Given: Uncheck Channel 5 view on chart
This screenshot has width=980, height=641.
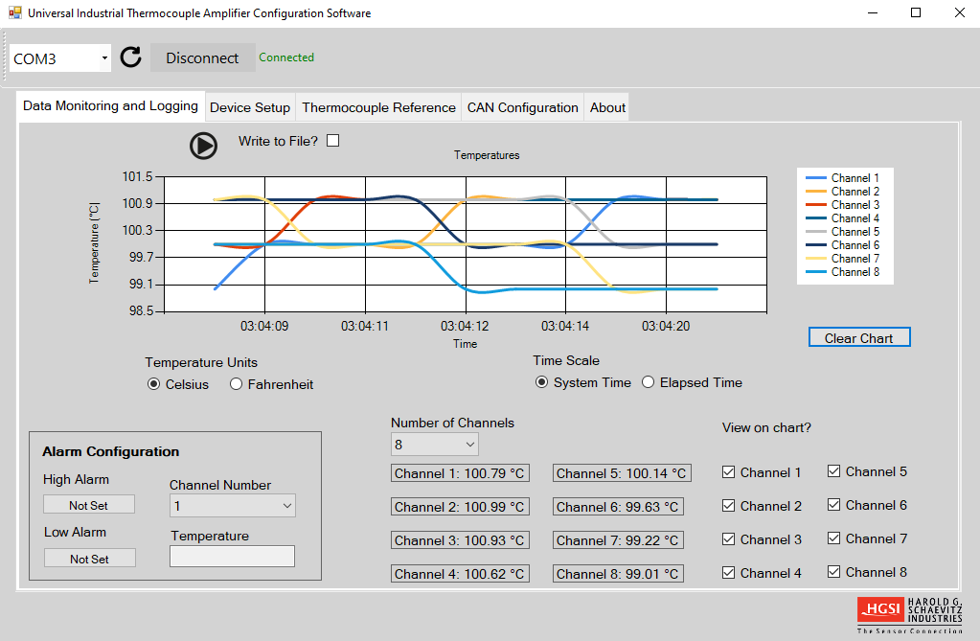Looking at the screenshot, I should click(833, 471).
